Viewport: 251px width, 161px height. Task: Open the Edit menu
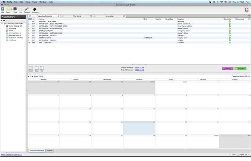pos(21,2)
